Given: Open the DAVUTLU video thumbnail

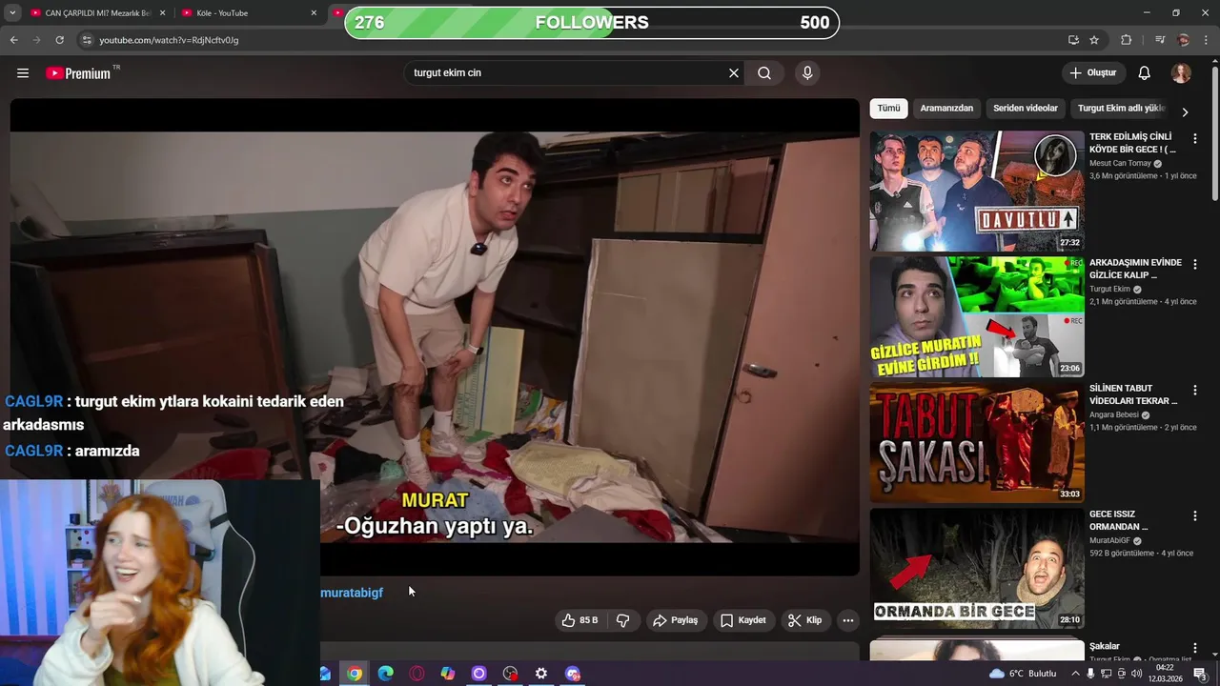Looking at the screenshot, I should click(x=976, y=191).
